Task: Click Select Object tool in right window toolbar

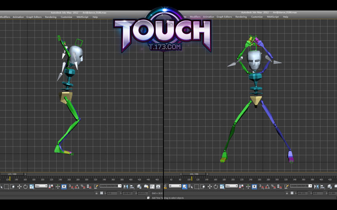Action: (x=185, y=186)
